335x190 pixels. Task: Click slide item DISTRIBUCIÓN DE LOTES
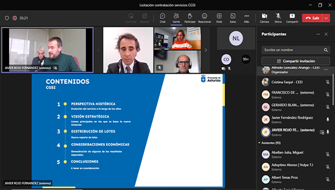[93, 131]
